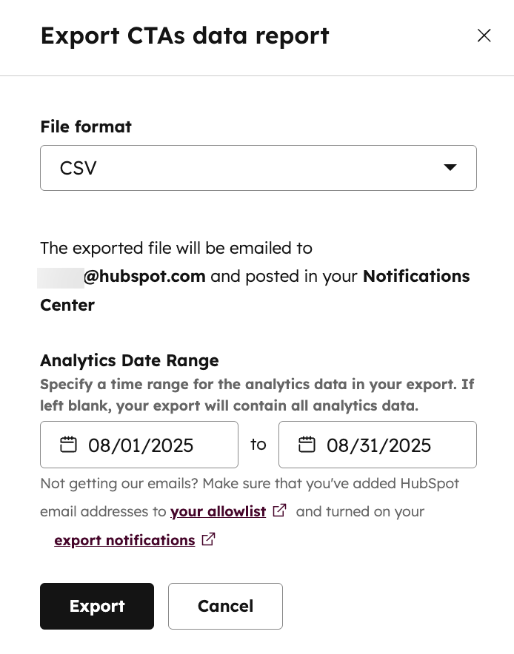
Task: Click the Analytics Date Range heading
Action: 130,360
